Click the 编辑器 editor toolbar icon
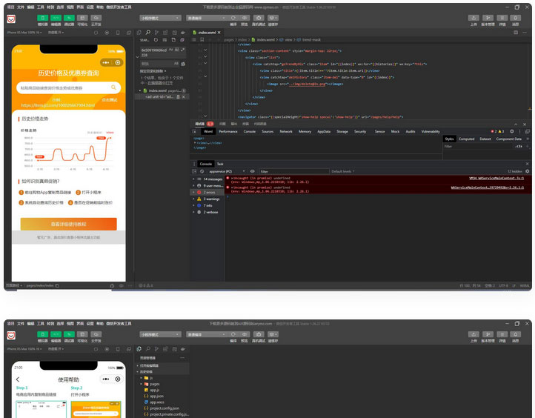 tap(56, 17)
